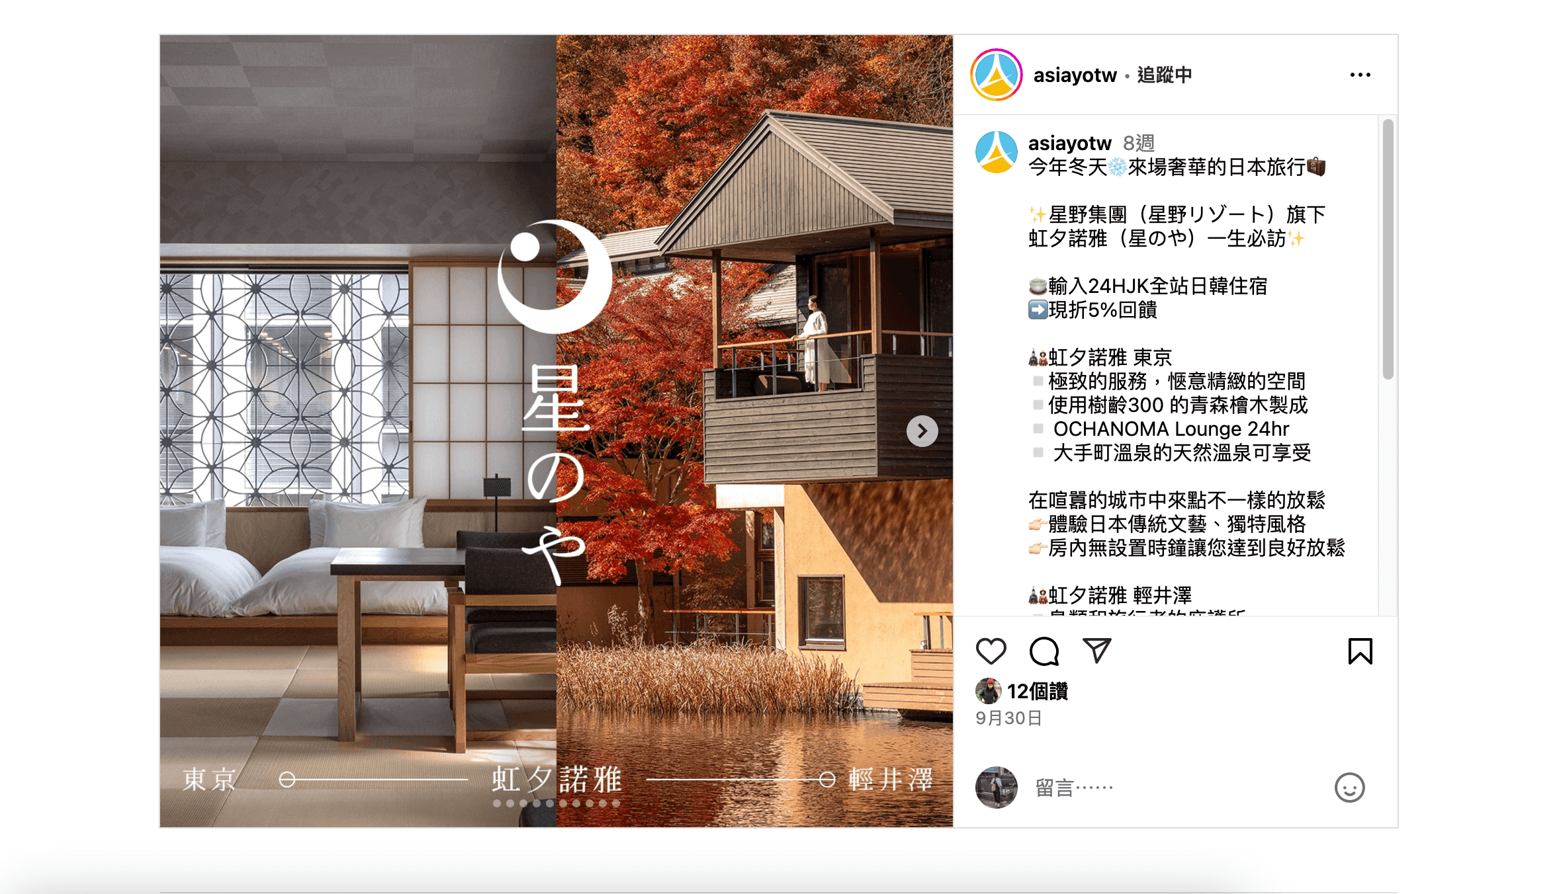
Task: Like the post with the heart icon
Action: [991, 651]
